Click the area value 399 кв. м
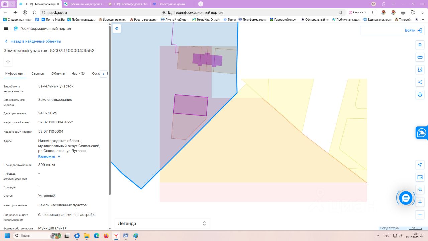This screenshot has height=241, width=428. point(46,165)
